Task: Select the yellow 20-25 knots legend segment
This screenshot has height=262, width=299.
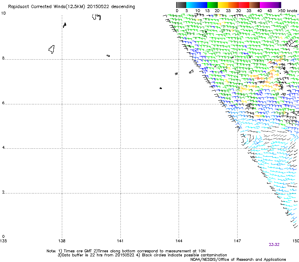Action: point(223,5)
